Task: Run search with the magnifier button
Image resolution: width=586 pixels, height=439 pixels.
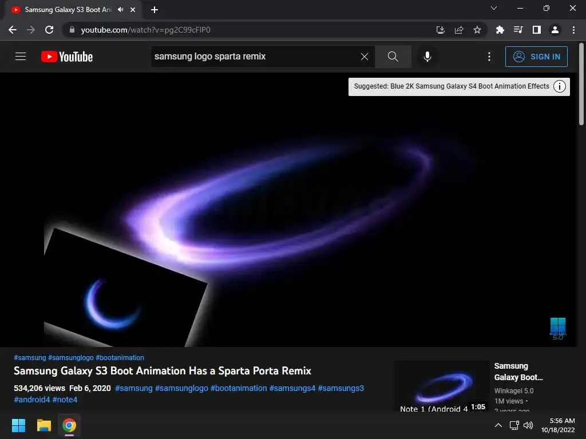Action: click(x=393, y=57)
